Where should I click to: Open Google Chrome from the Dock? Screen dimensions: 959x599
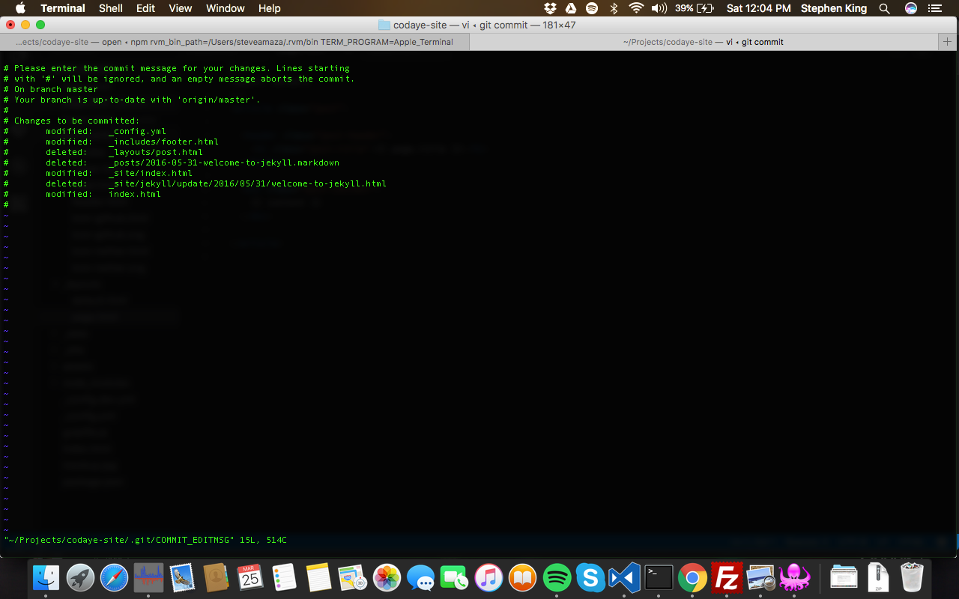click(692, 577)
